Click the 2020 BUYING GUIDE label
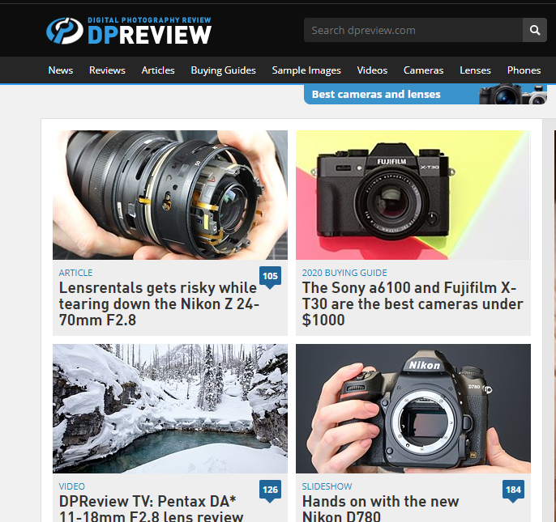 [344, 273]
